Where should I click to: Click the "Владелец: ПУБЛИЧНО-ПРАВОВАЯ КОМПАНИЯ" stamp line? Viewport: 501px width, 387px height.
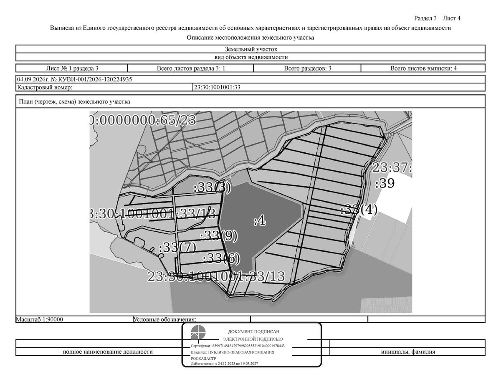(233, 352)
